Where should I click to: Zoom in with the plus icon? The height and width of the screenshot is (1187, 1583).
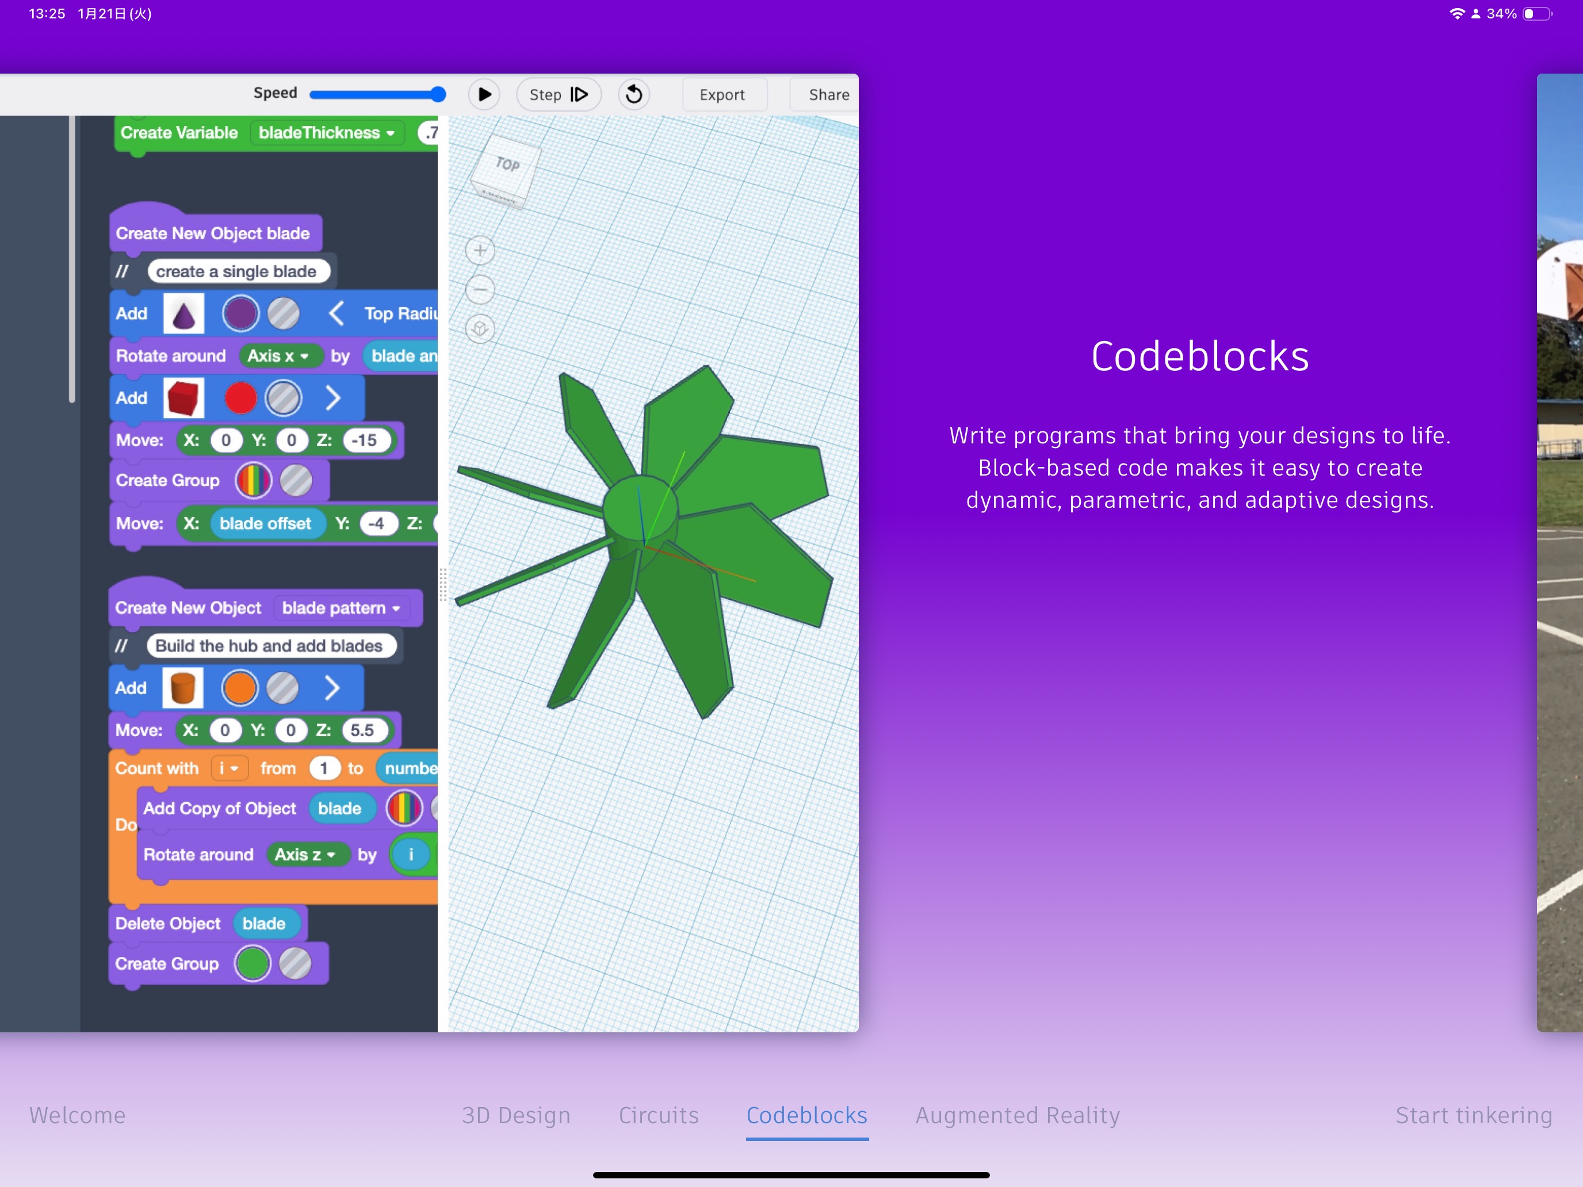tap(480, 250)
